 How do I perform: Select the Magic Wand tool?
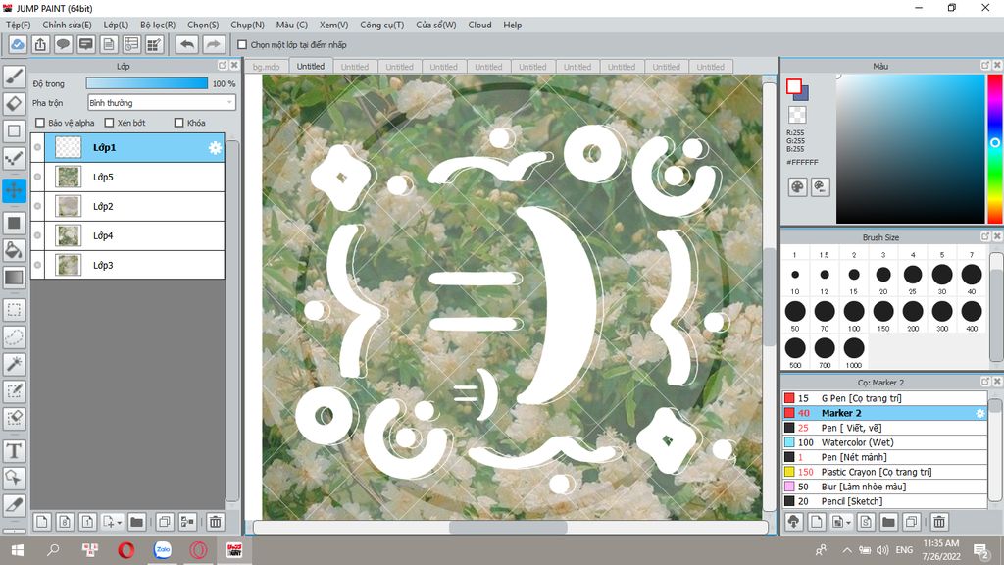(14, 364)
